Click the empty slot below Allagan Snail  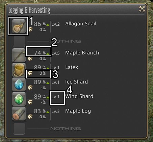click(x=19, y=41)
